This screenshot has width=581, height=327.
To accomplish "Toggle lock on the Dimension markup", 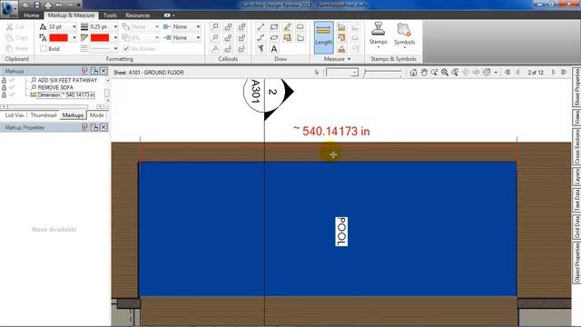I will tap(4, 94).
